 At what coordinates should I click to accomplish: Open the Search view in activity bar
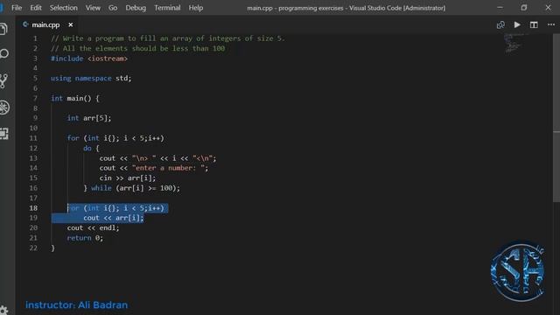[4, 54]
